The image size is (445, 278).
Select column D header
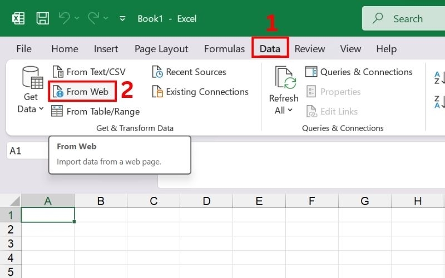pyautogui.click(x=206, y=201)
